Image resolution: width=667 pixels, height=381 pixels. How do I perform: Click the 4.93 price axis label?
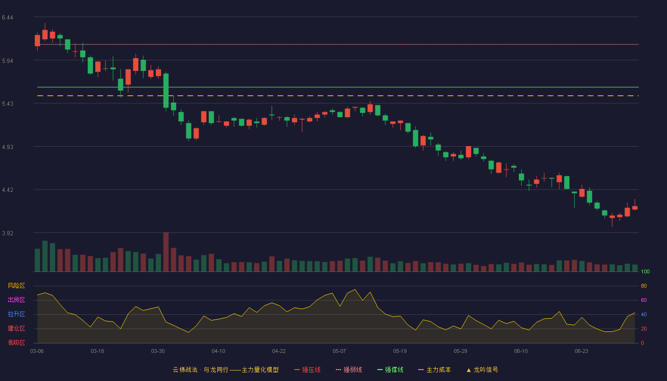[x=8, y=147]
